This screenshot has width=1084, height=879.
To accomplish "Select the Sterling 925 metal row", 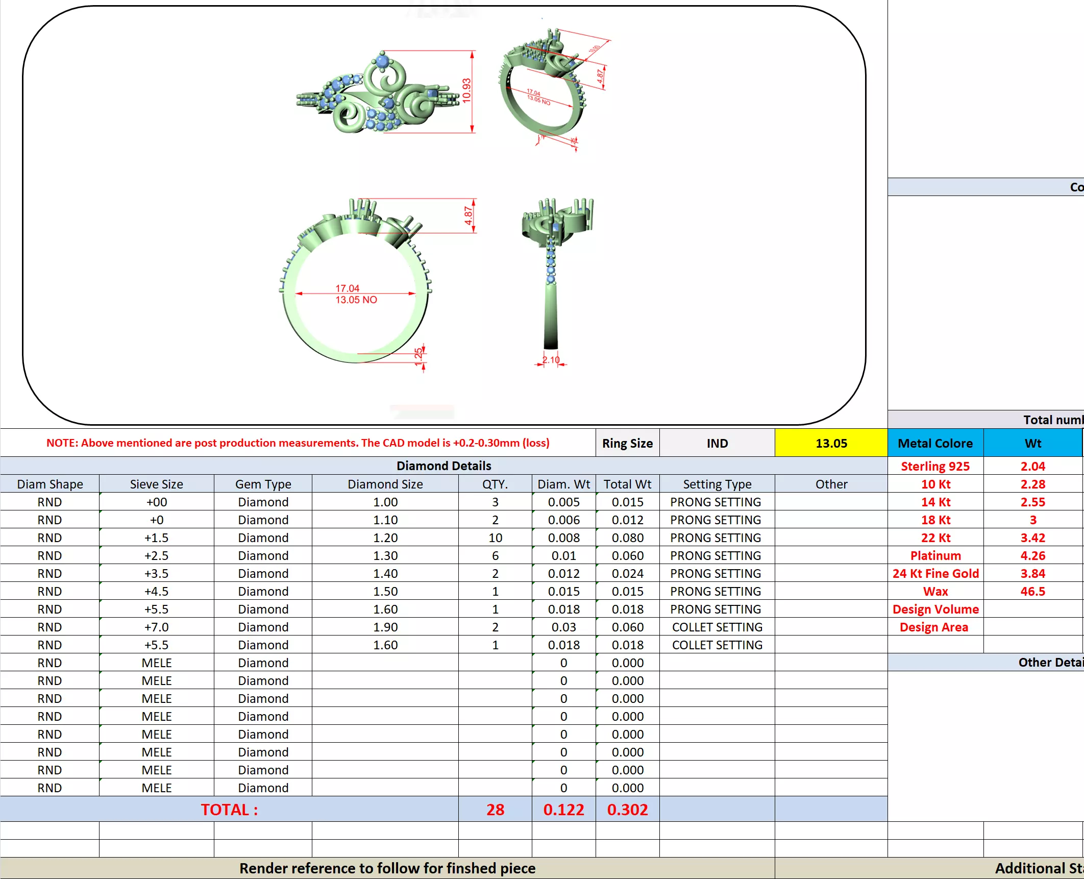I will (x=935, y=466).
